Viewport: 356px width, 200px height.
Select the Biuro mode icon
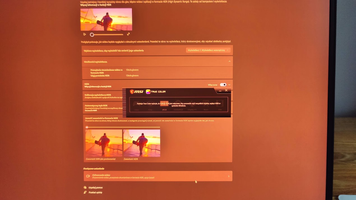click(206, 104)
